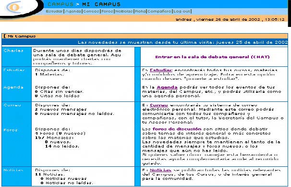Open the underlined Correo link
The image size is (291, 187).
click(159, 105)
